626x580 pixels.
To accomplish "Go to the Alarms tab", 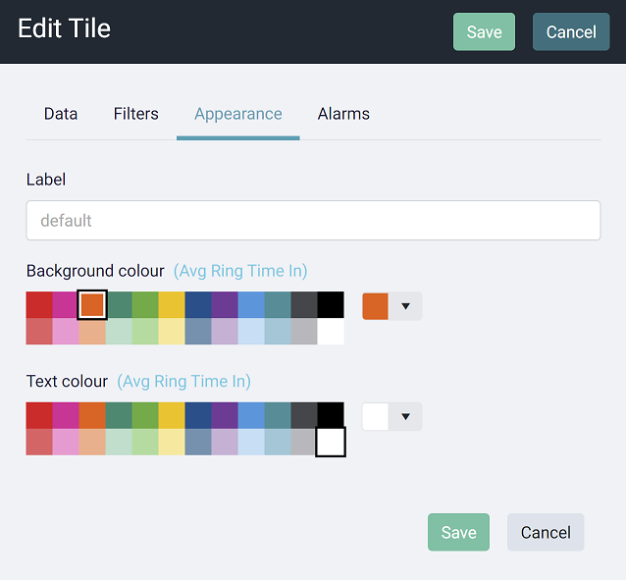I will [x=343, y=114].
